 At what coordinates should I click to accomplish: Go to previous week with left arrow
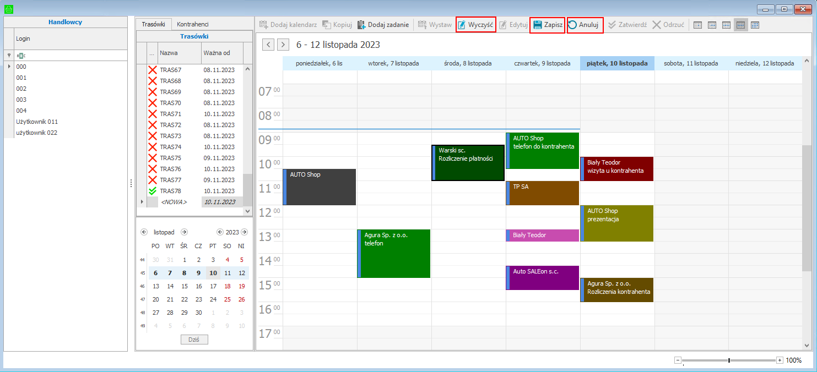tap(268, 45)
